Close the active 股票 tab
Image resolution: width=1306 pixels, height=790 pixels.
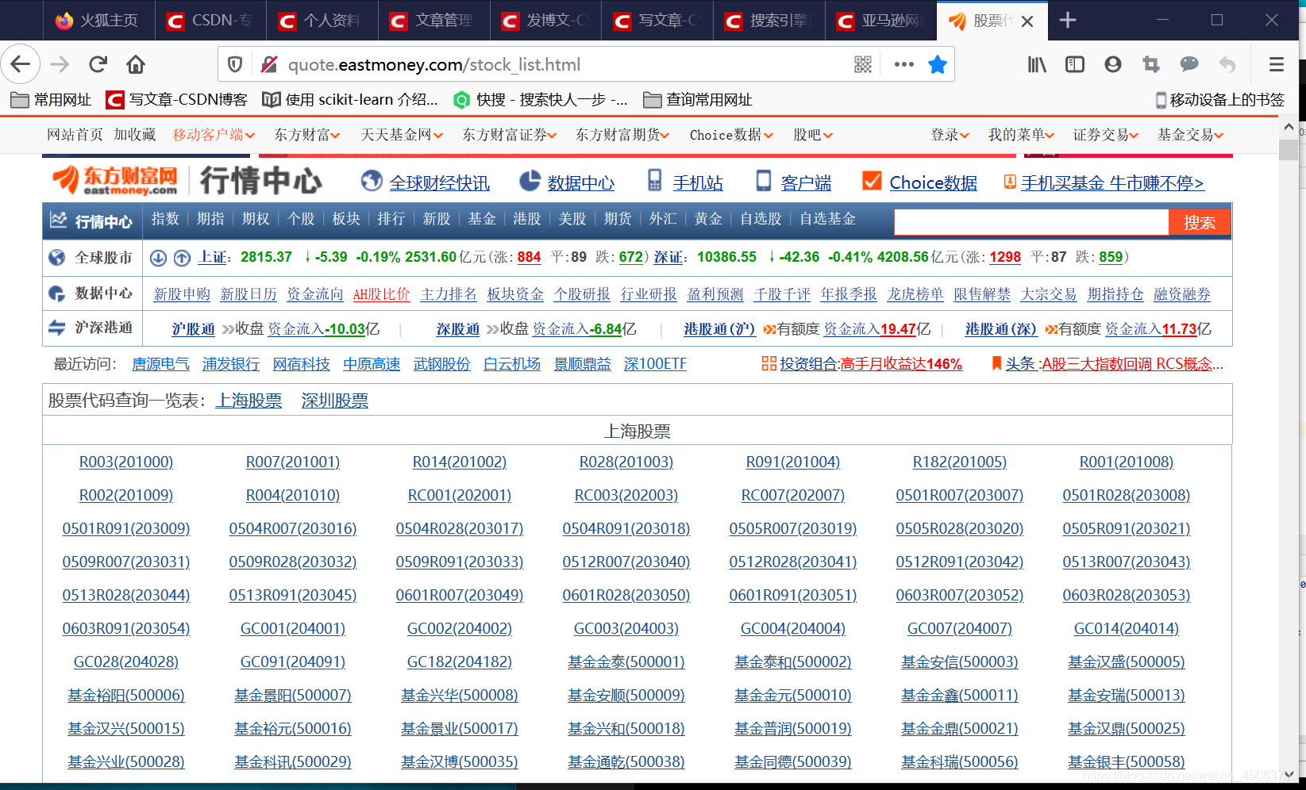tap(1027, 21)
